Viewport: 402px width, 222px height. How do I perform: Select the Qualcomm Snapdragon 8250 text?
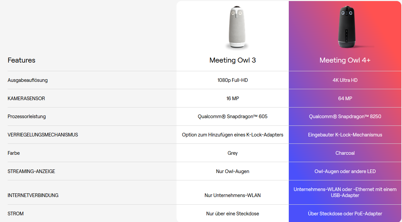point(345,116)
